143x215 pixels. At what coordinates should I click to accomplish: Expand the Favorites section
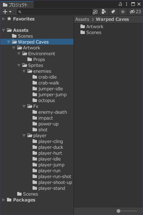point(4,19)
